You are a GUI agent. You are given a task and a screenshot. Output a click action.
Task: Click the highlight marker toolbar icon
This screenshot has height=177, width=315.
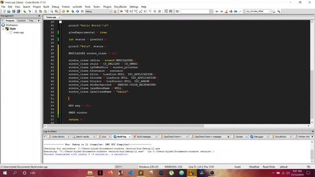(226, 11)
